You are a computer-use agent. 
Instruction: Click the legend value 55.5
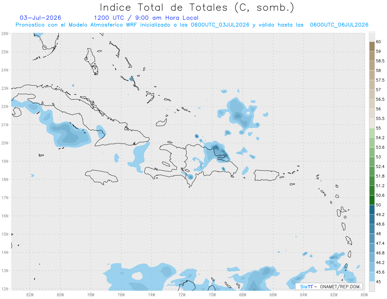click(x=380, y=118)
